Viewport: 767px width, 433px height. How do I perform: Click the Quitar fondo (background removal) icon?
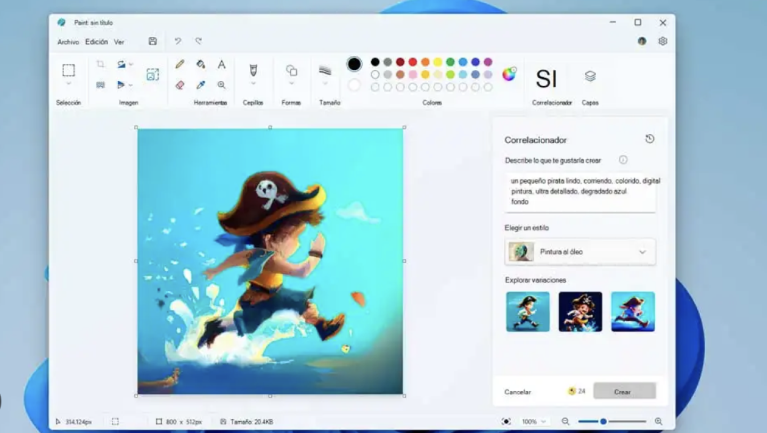tap(153, 75)
